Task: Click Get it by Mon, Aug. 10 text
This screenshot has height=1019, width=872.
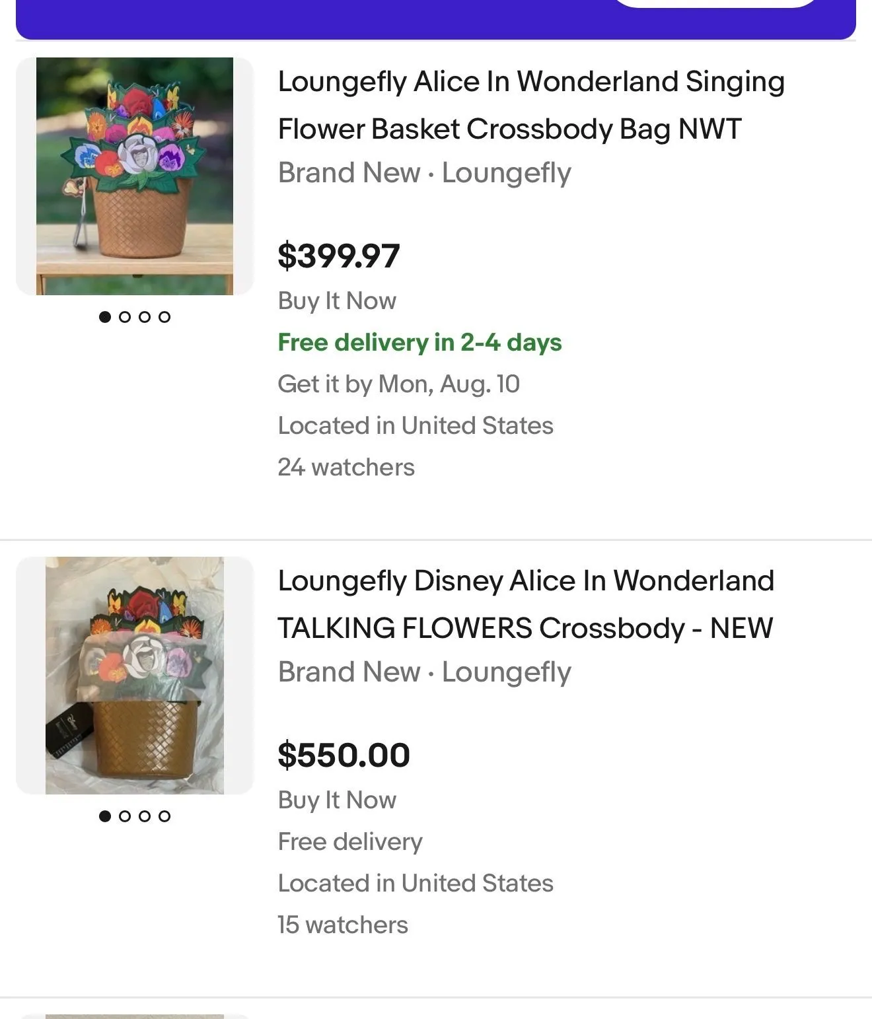Action: pyautogui.click(x=399, y=384)
